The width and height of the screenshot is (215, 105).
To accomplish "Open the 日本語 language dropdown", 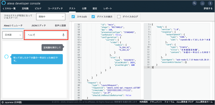I will click(12, 35).
